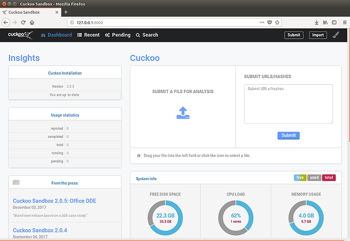Click the Dashboard gauge icon
The height and width of the screenshot is (241, 350).
pyautogui.click(x=43, y=35)
